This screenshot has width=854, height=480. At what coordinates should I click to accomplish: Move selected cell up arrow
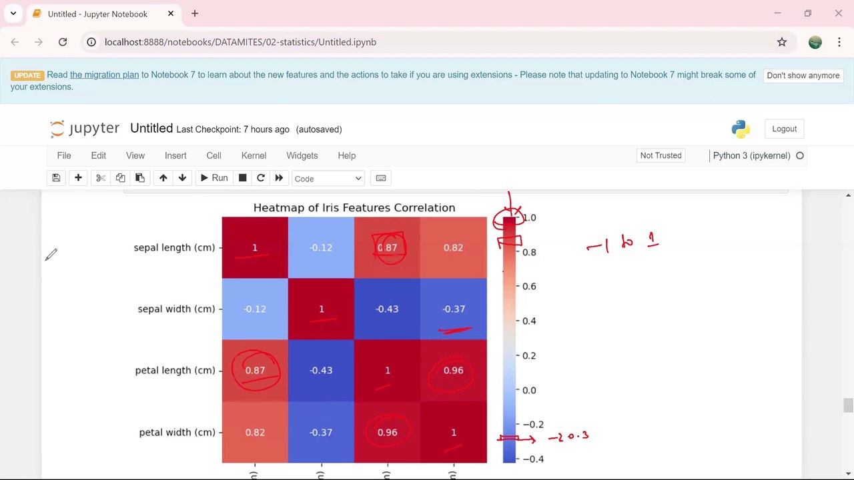tap(163, 178)
